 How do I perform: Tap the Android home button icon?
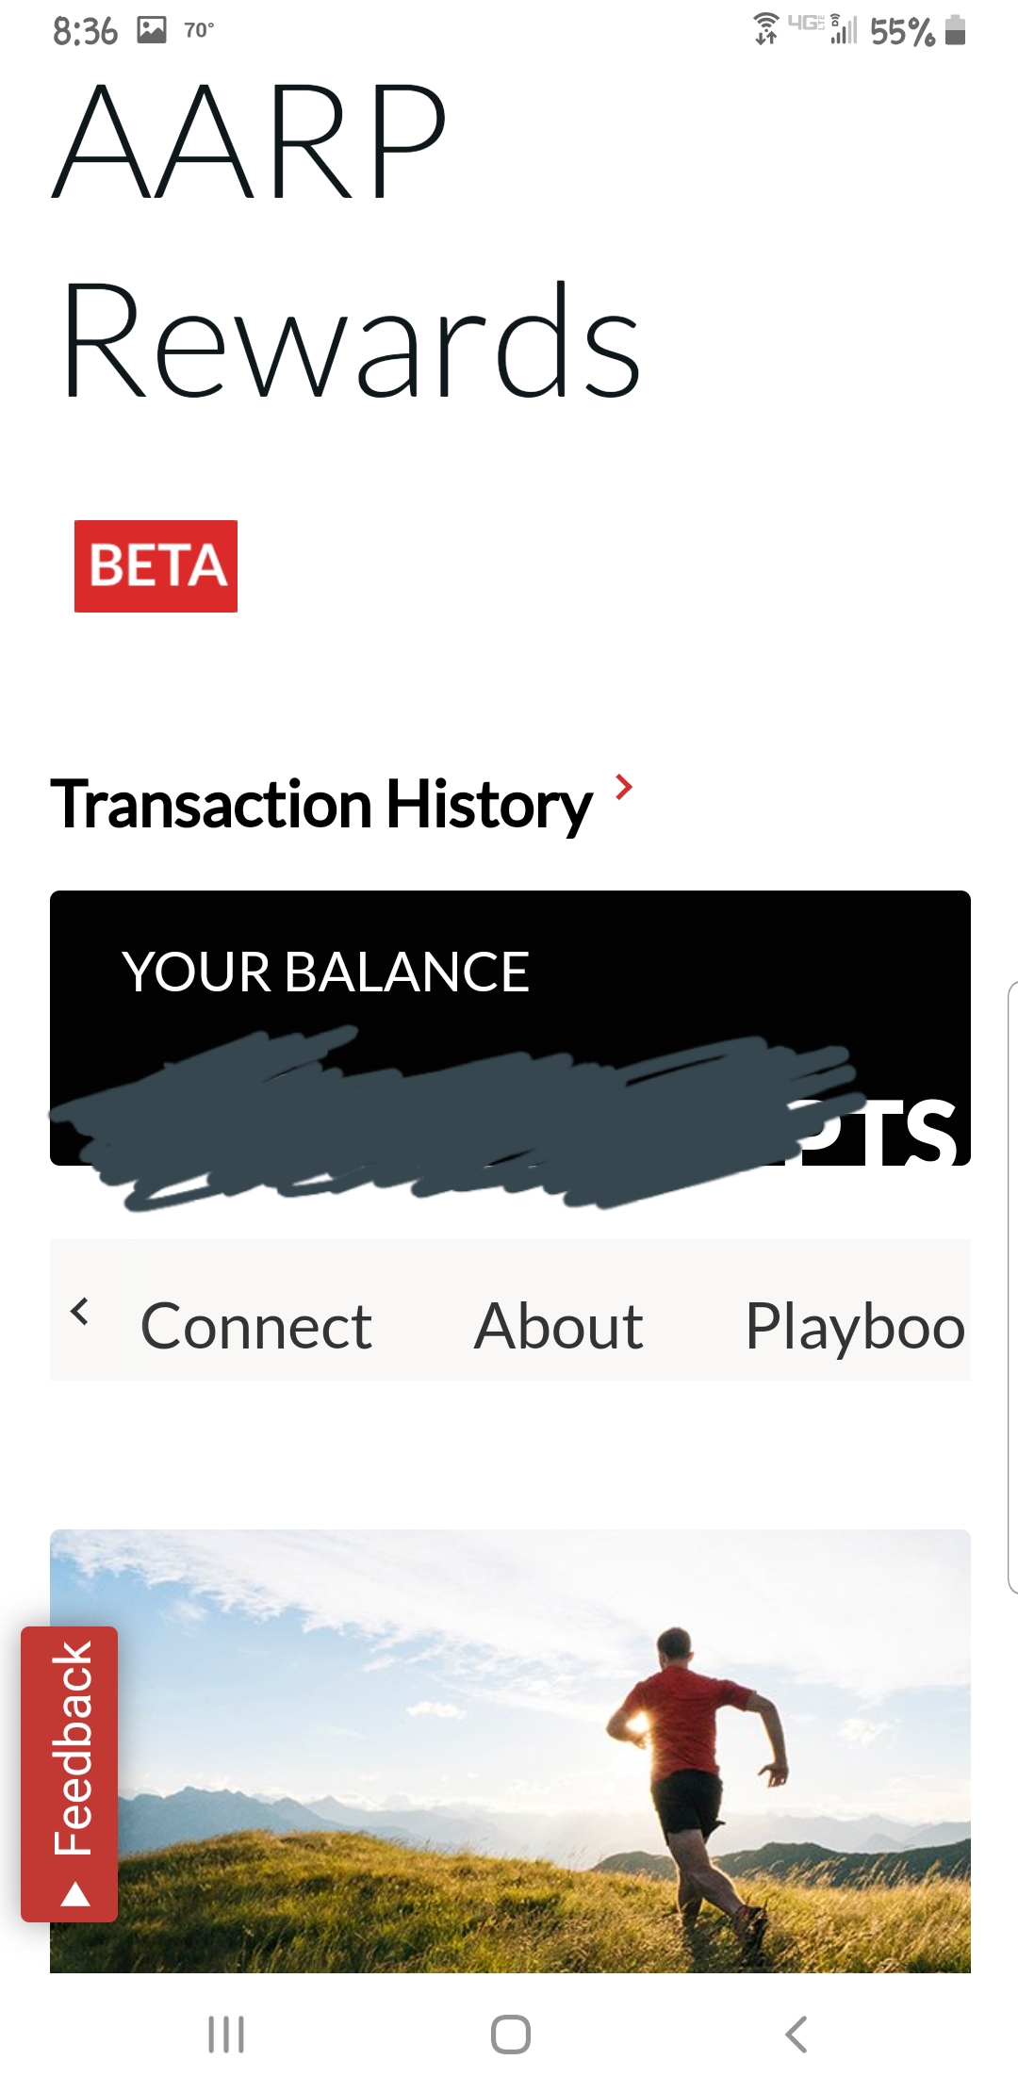coord(510,2035)
